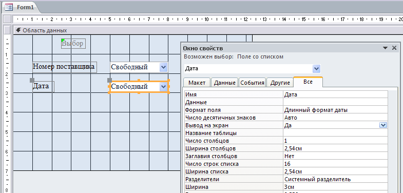Expand the object selector dropdown showing Дата
This screenshot has height=193, width=403.
click(316, 69)
